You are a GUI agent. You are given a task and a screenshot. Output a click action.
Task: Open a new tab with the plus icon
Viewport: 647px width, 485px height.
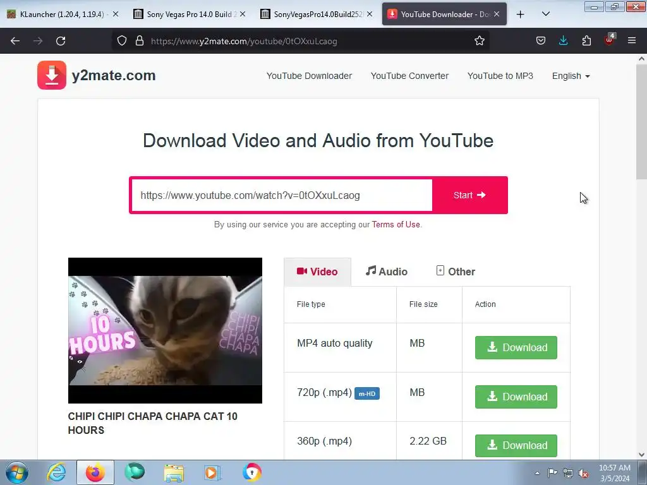pyautogui.click(x=521, y=15)
